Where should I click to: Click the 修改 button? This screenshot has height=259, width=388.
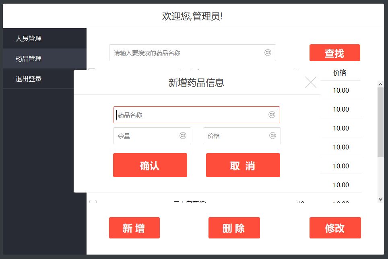pos(335,228)
